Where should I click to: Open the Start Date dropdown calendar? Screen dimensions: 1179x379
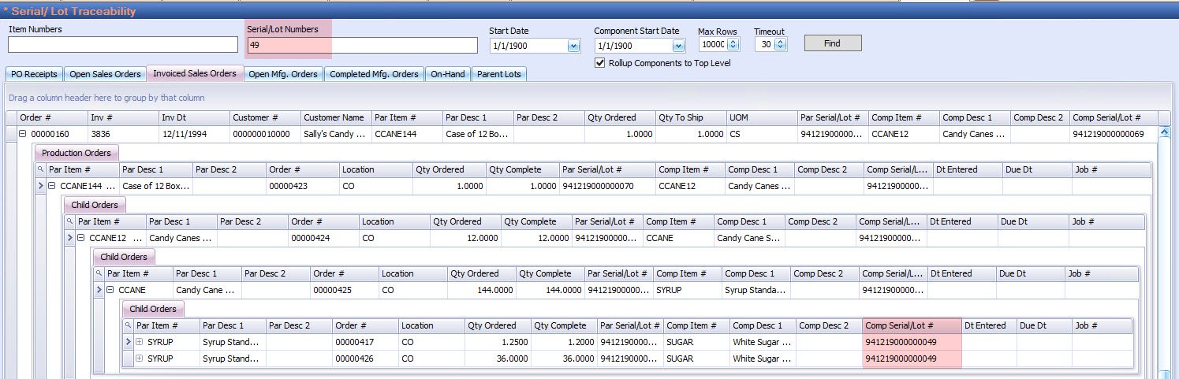(x=573, y=46)
